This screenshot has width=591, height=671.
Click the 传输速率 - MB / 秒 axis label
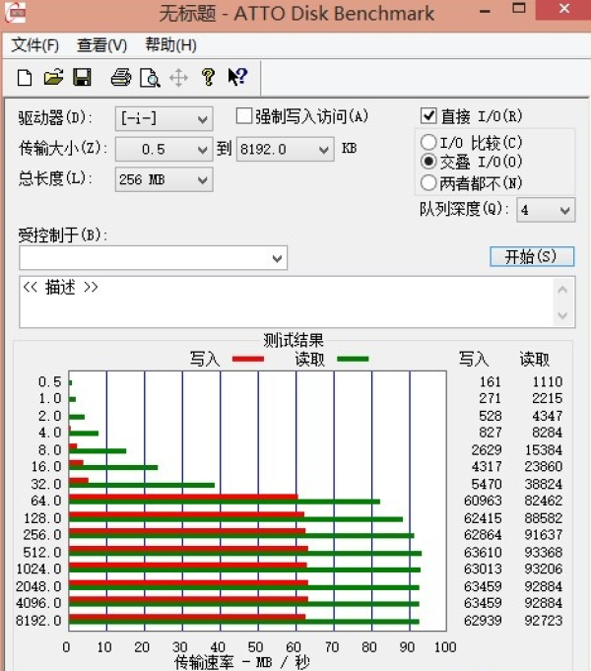[241, 662]
